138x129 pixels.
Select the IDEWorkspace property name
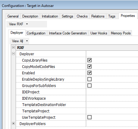[x=34, y=98]
